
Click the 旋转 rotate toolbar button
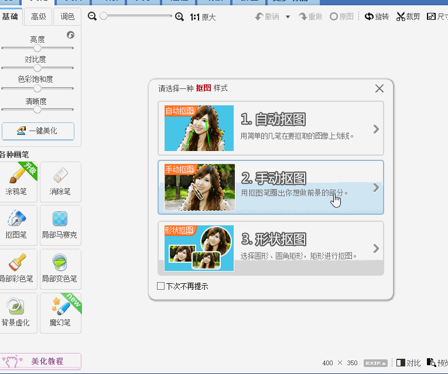(377, 17)
